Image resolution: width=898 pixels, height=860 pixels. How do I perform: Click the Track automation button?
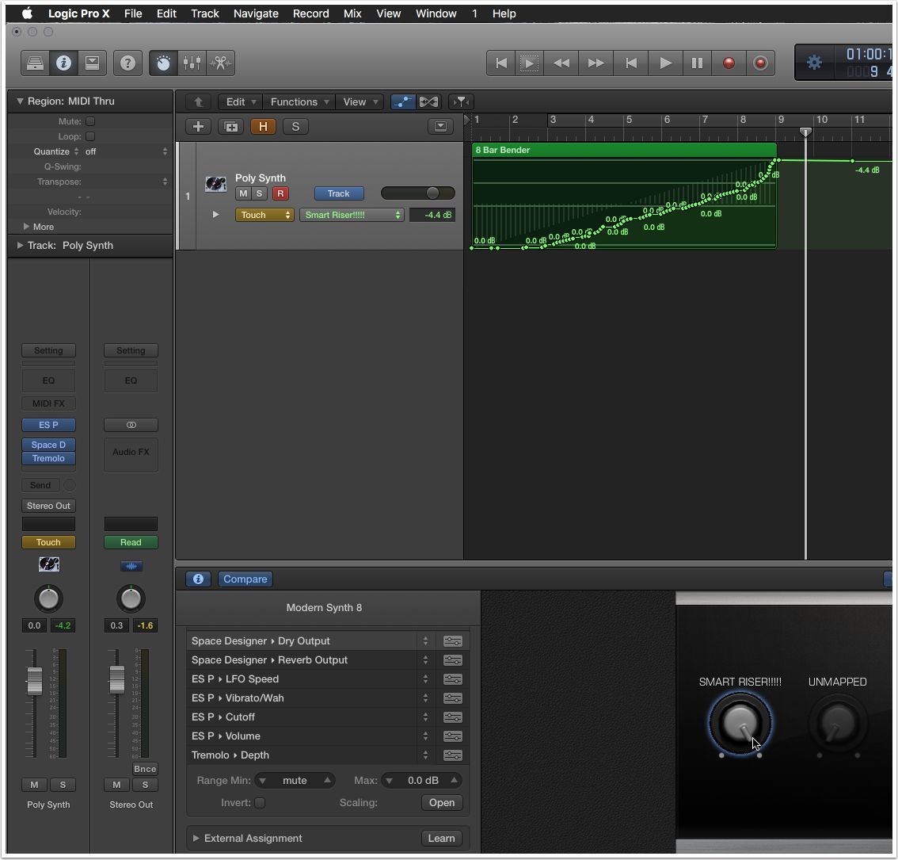[x=338, y=193]
